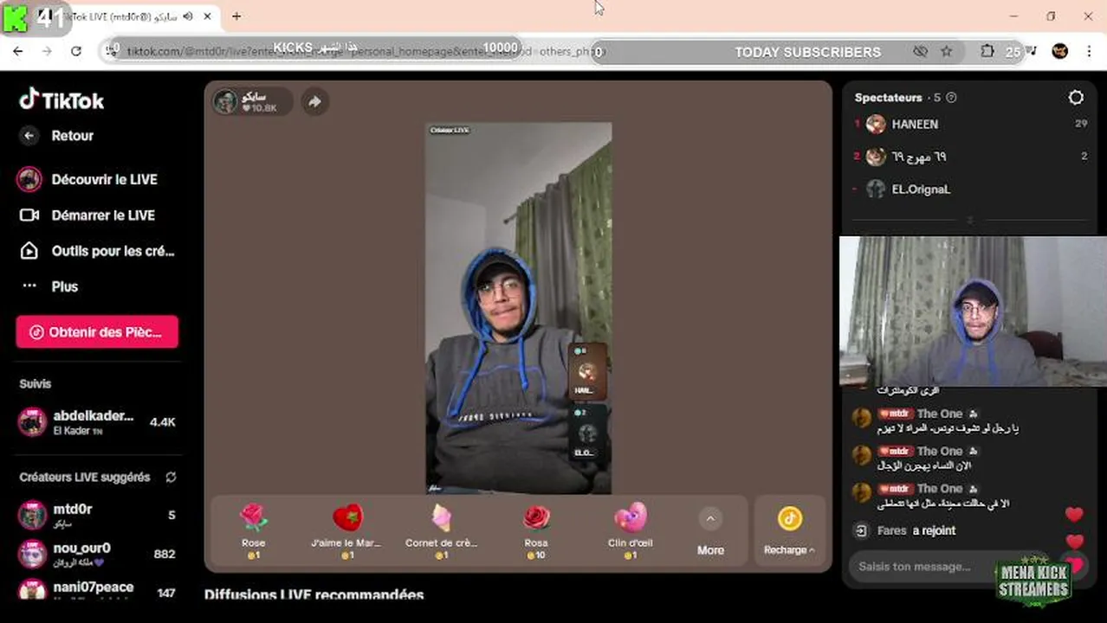Click streamer avatar in live header

226,101
